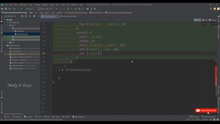
Task: Open the TODO tool window
Action: [38, 117]
